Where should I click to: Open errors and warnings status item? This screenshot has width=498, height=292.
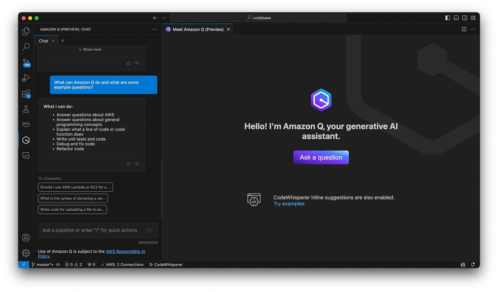point(73,265)
